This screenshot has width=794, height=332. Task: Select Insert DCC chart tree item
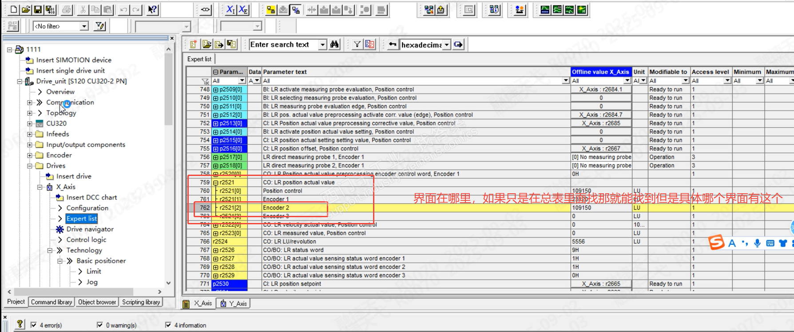coord(91,197)
